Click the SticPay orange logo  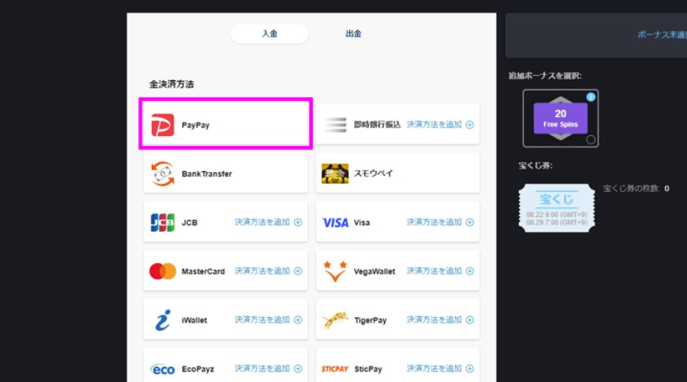point(335,369)
